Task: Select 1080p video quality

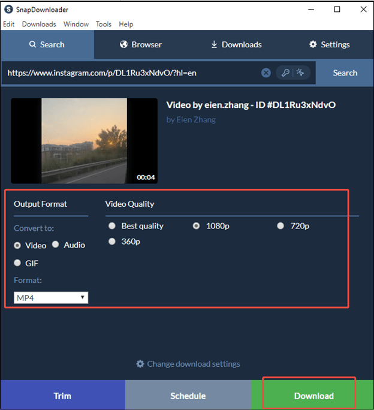Action: (x=196, y=225)
